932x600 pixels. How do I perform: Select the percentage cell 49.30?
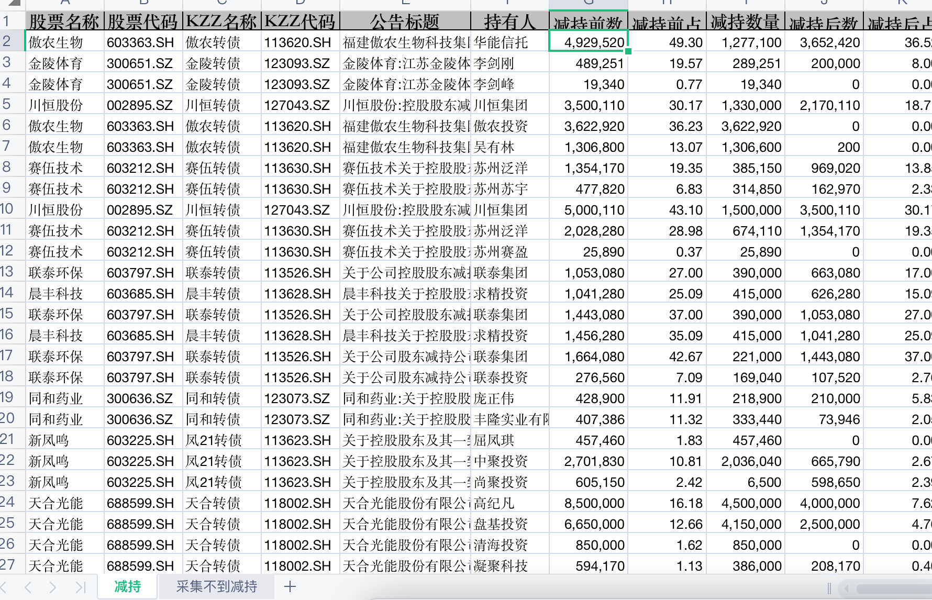[667, 42]
